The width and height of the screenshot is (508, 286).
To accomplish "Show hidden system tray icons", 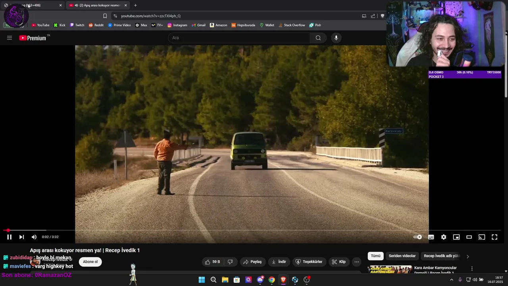I will (x=451, y=280).
